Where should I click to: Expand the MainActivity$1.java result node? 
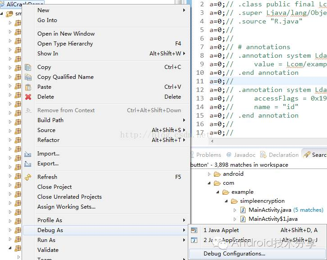point(235,219)
